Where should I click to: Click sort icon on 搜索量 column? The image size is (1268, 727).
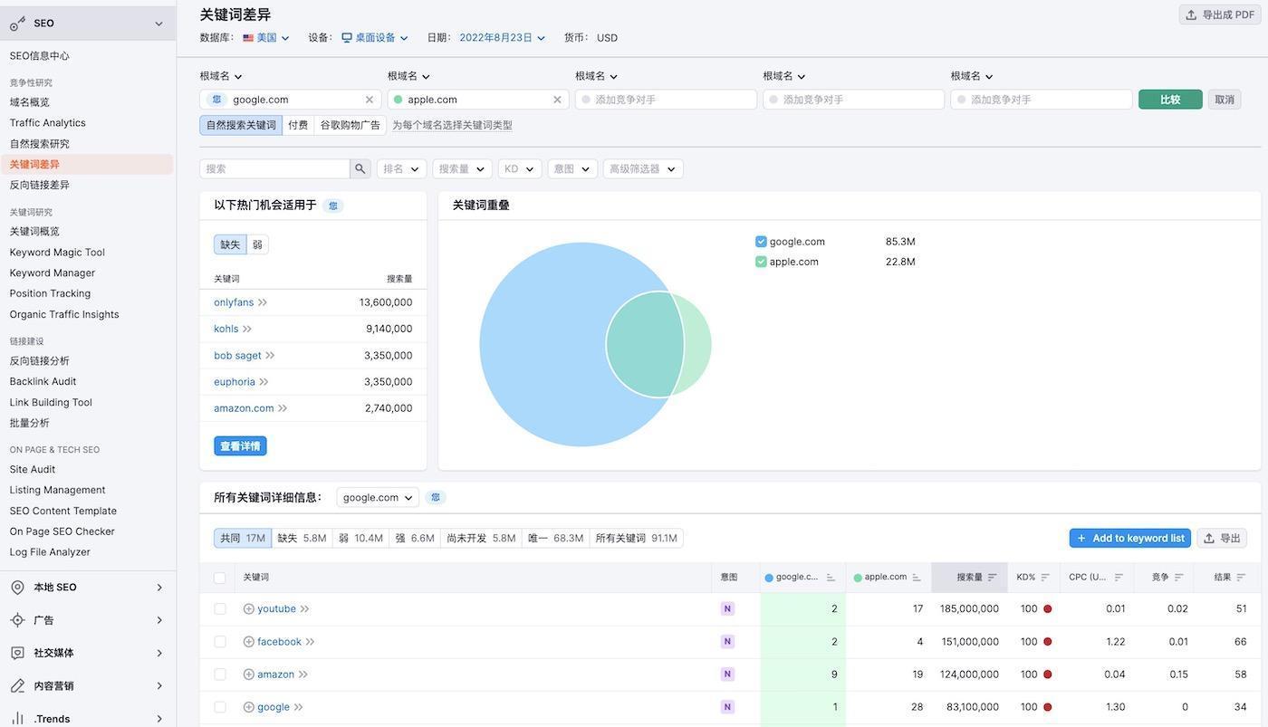(993, 578)
